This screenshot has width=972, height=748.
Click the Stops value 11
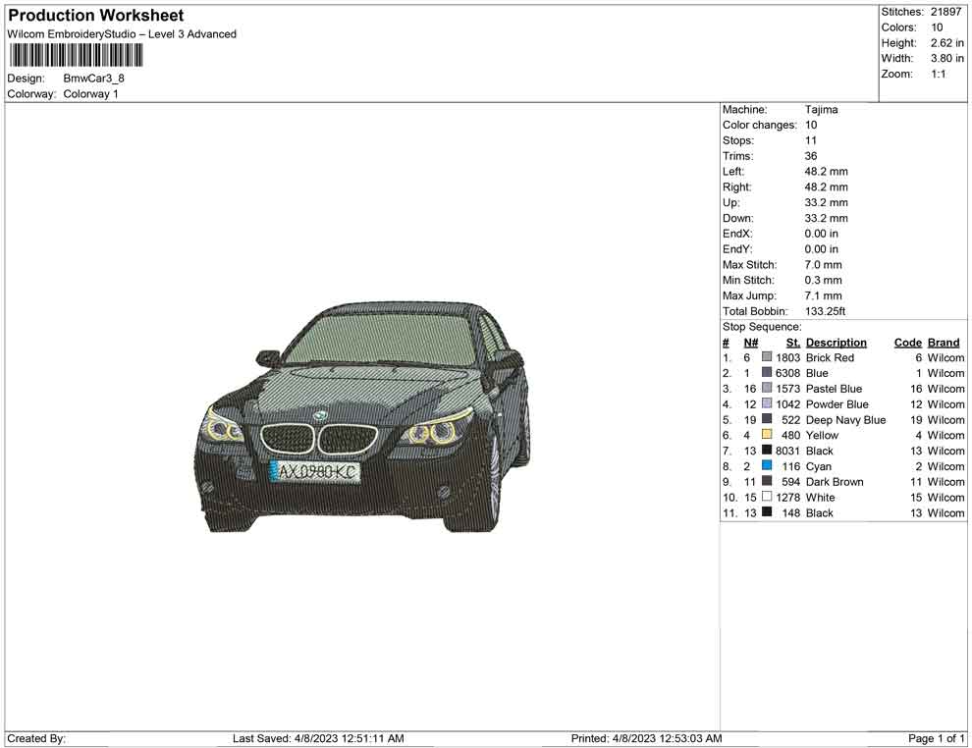(x=811, y=140)
